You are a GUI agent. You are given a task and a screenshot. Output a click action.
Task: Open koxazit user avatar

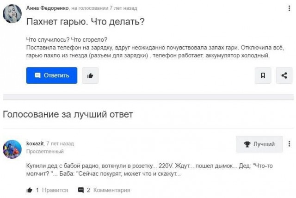12,148
